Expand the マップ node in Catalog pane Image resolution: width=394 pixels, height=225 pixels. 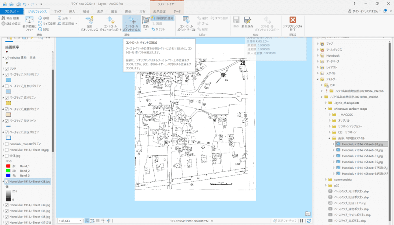[318, 44]
